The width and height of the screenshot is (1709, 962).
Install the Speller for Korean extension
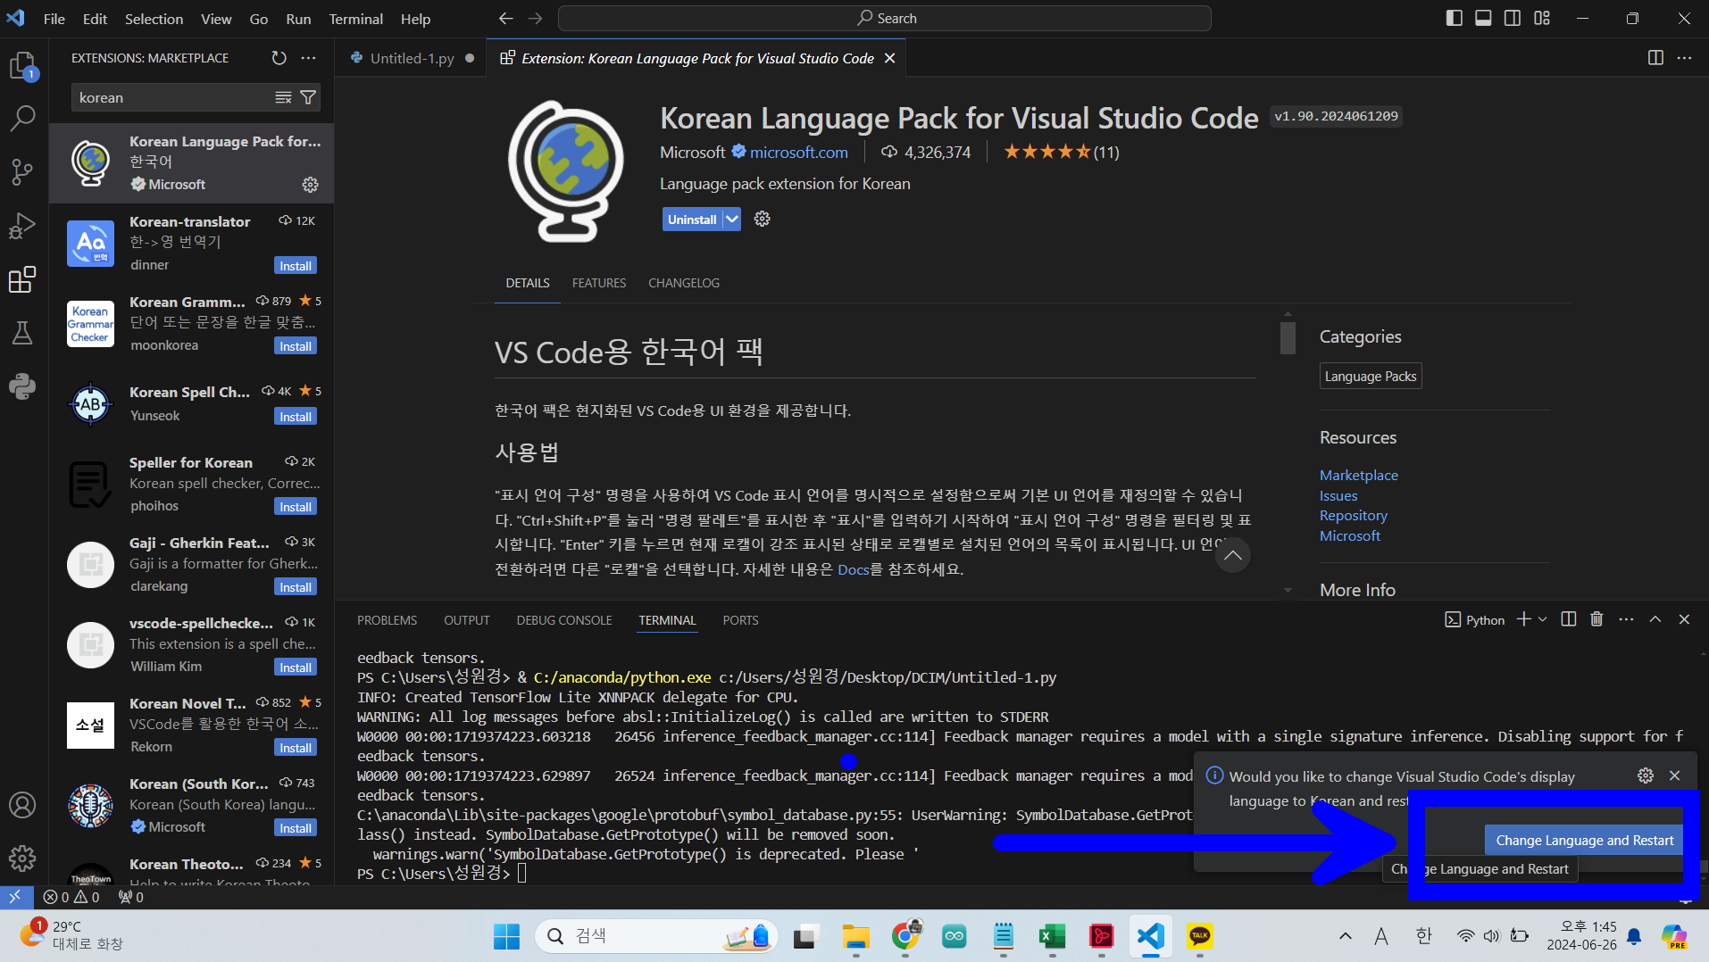point(296,507)
